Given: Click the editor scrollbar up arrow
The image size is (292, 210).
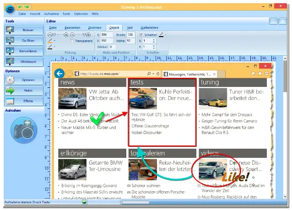Looking at the screenshot, I should [x=285, y=59].
